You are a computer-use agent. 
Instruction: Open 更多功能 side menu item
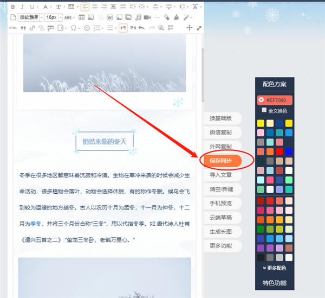click(220, 245)
